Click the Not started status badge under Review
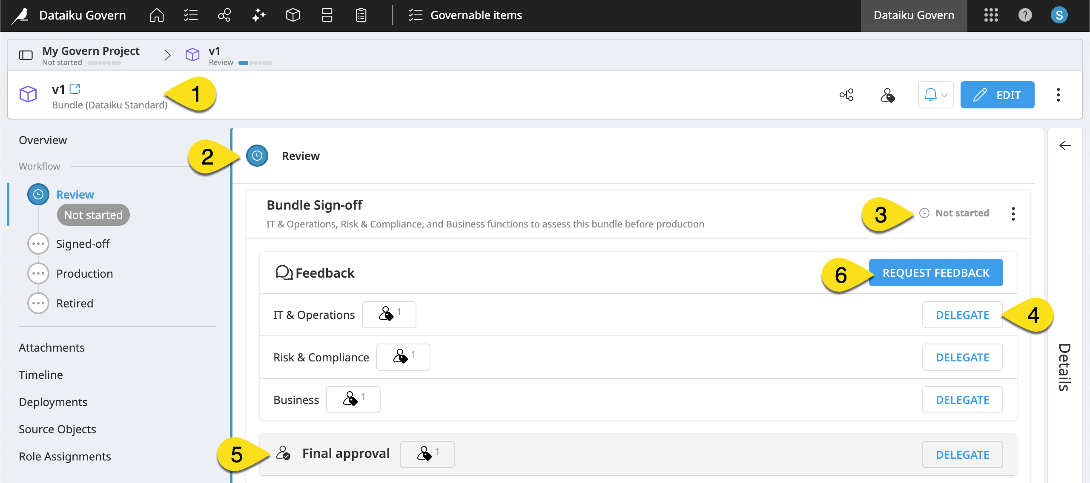Viewport: 1090px width, 483px height. point(93,215)
